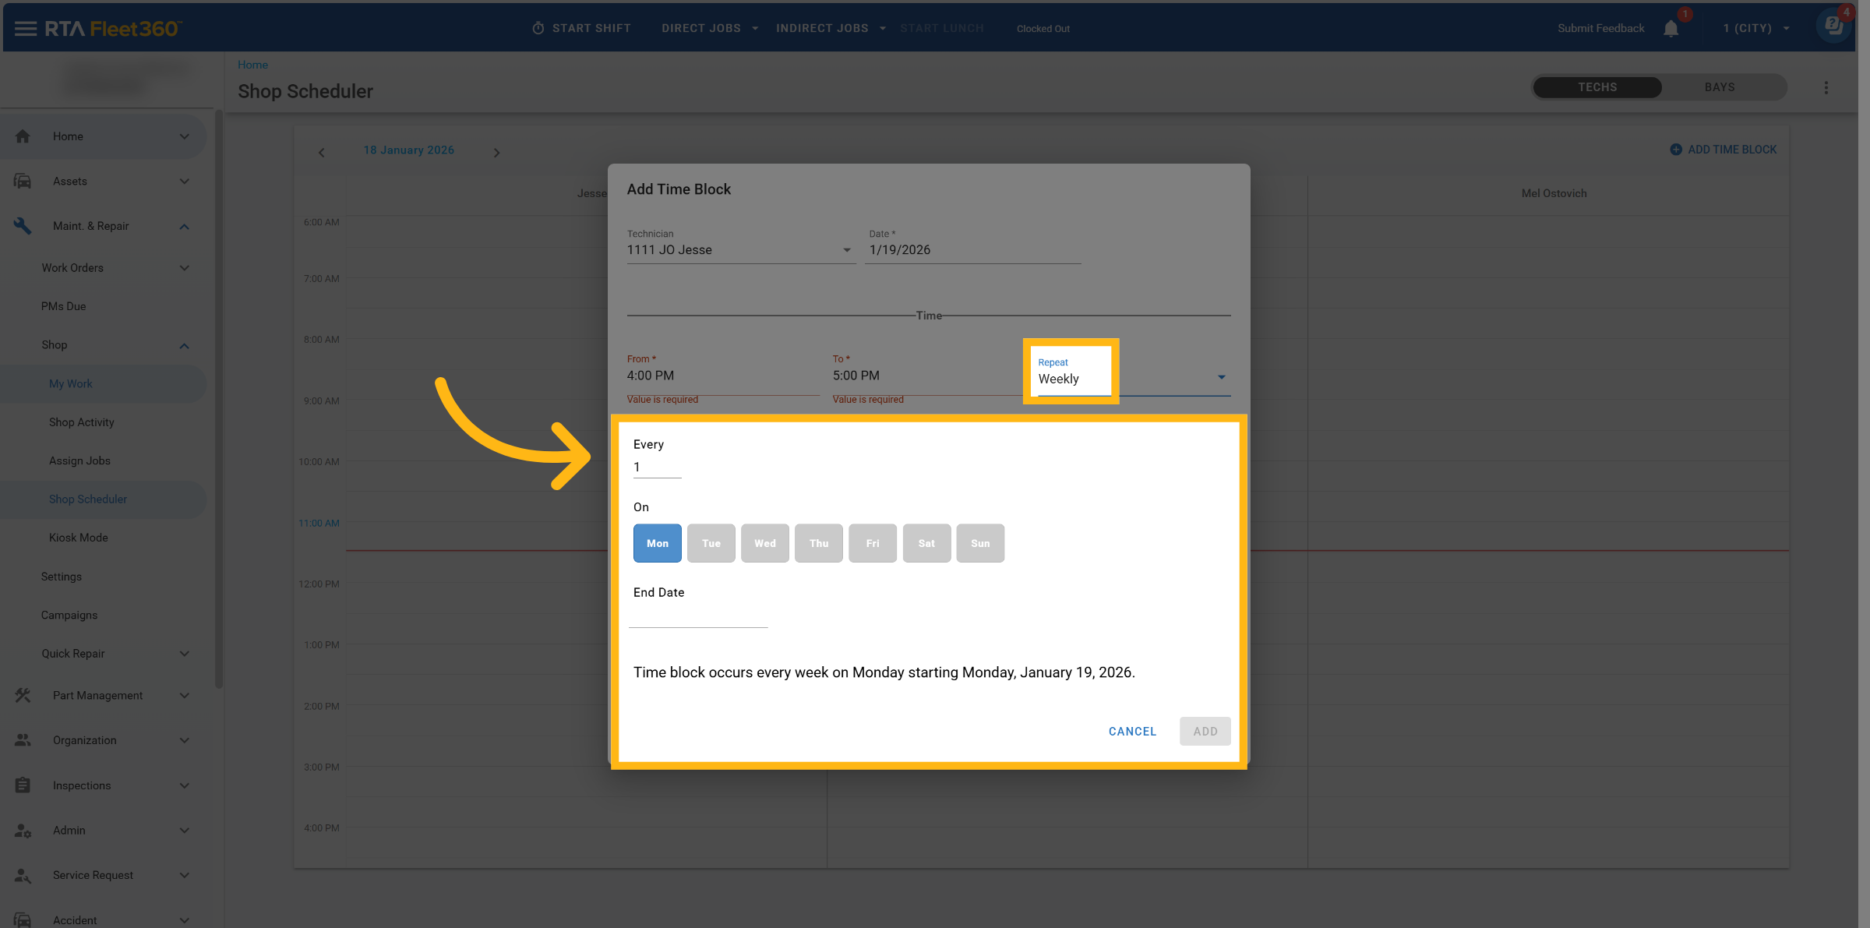
Task: Click the End Date field
Action: point(698,616)
